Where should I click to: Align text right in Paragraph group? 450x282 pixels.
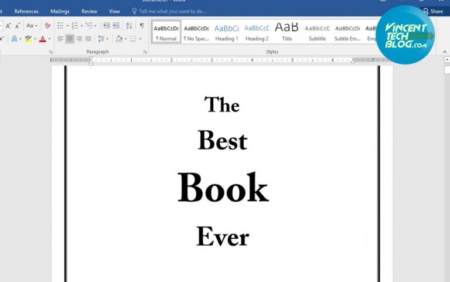79,39
